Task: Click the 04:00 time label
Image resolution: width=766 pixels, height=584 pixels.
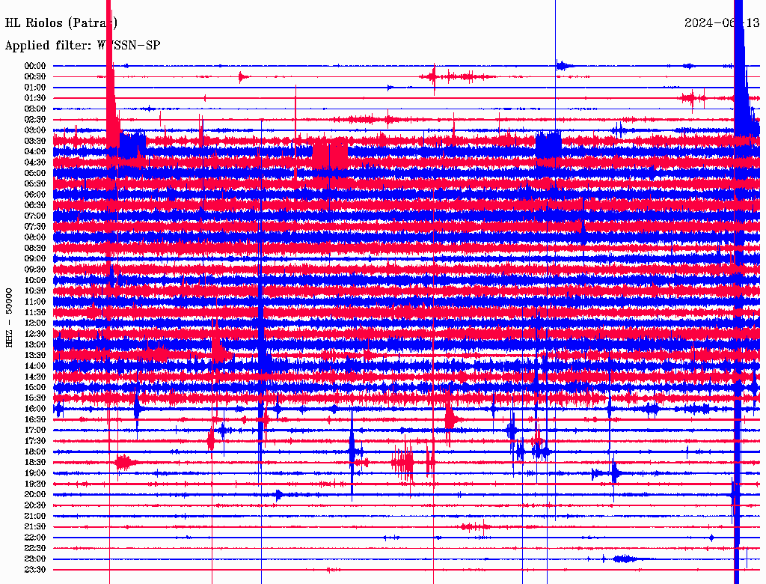Action: (x=35, y=151)
